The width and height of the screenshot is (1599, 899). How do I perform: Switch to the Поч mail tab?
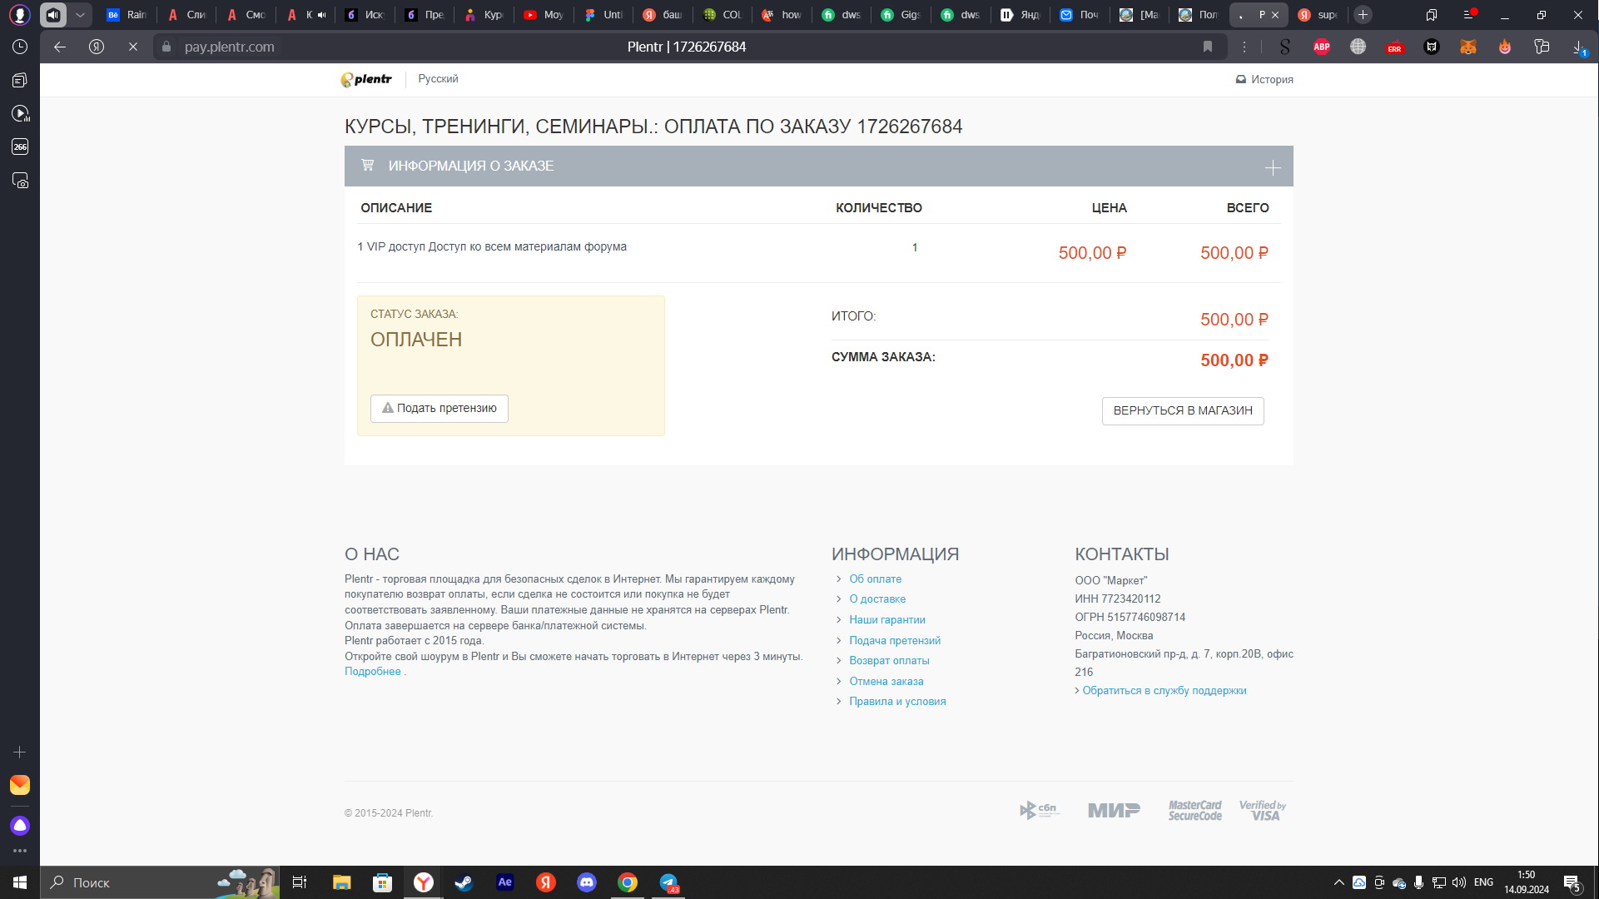(1080, 14)
